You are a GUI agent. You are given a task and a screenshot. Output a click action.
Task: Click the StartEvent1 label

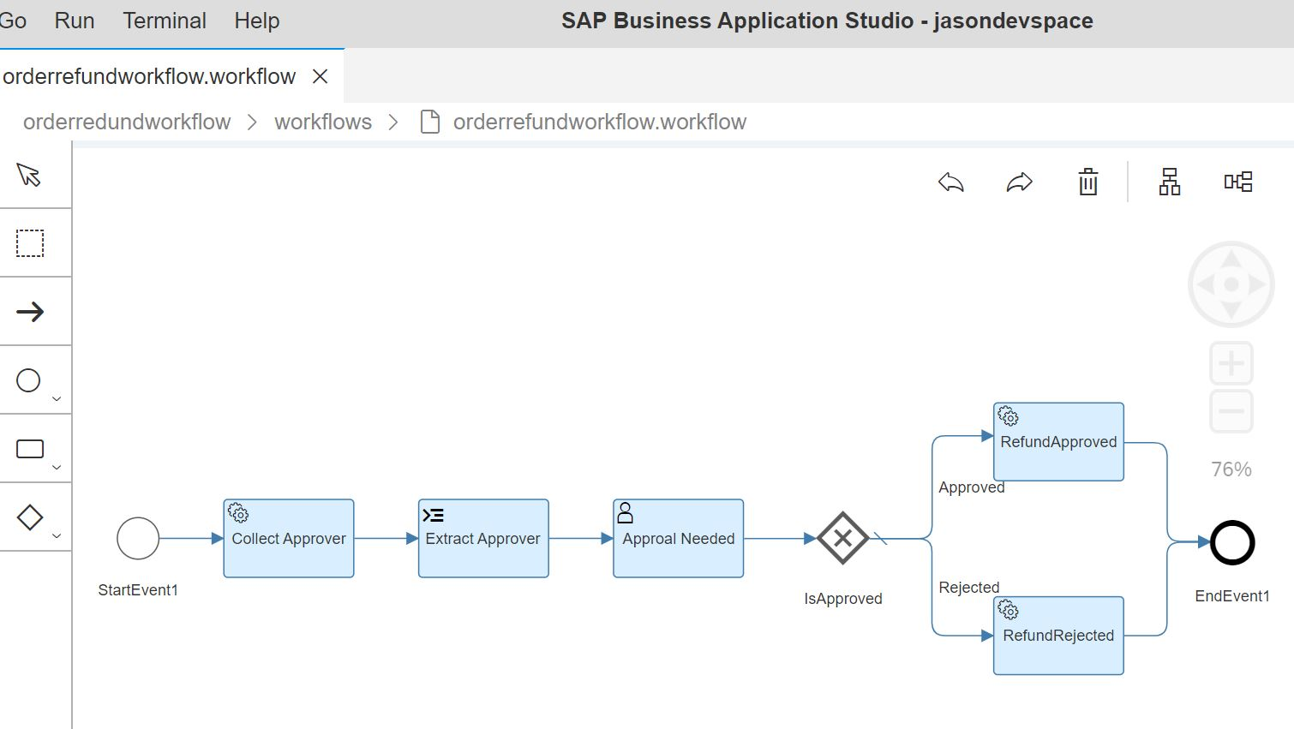click(x=138, y=590)
